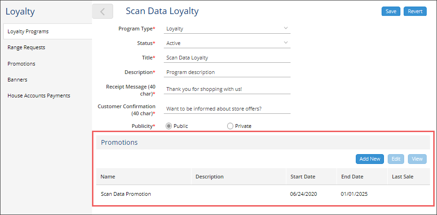The width and height of the screenshot is (437, 215).
Task: Click the View promotion button
Action: 417,159
